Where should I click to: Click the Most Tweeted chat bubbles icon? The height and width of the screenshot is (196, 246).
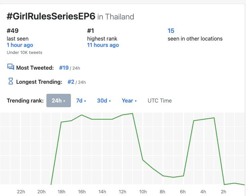10,67
